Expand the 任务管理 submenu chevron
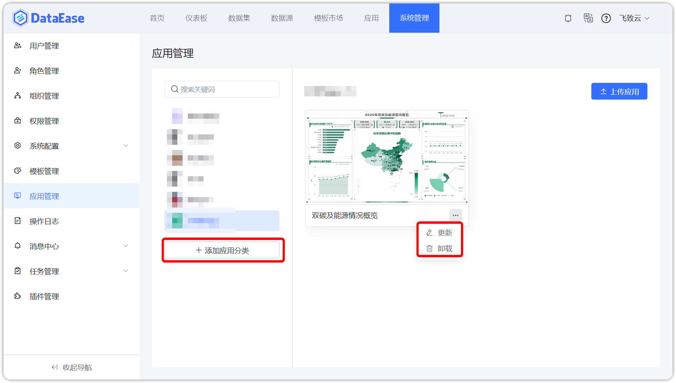Screen dimensions: 676x383 [x=126, y=271]
